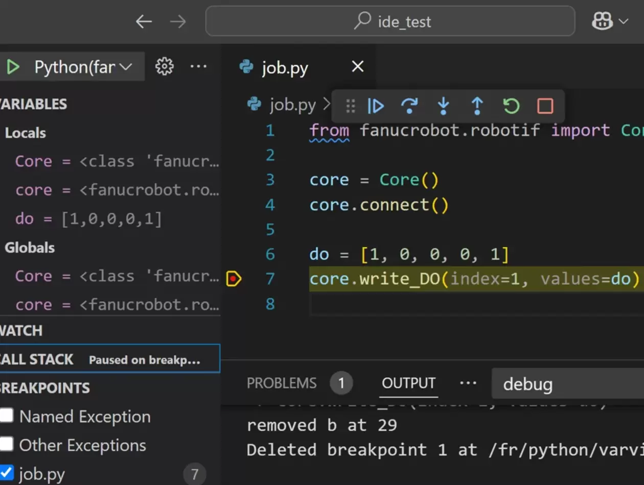644x485 pixels.
Task: Close the job.py tab
Action: 358,66
